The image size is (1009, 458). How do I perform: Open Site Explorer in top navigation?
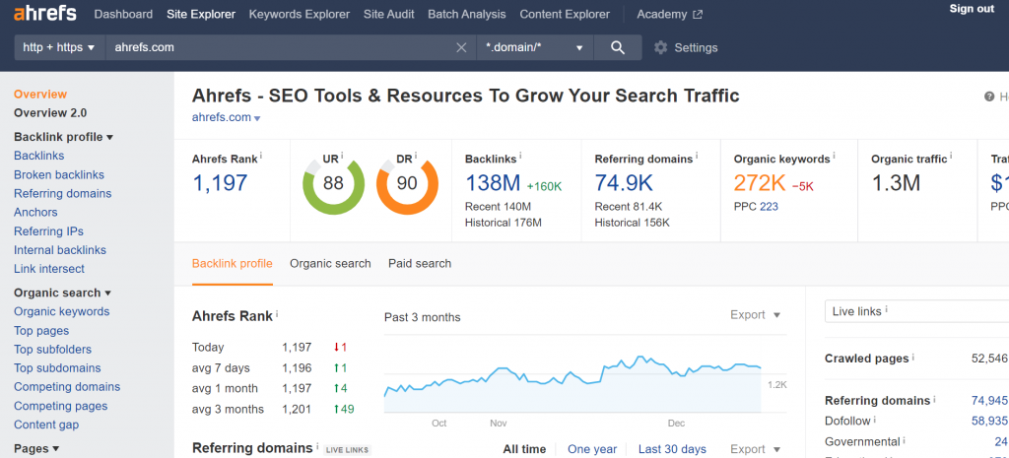[201, 14]
